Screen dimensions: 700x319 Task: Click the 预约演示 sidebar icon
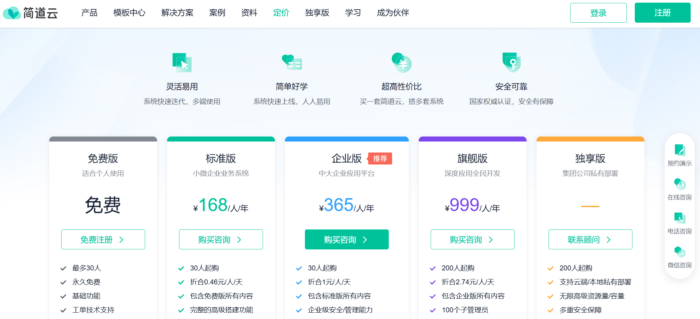click(679, 150)
